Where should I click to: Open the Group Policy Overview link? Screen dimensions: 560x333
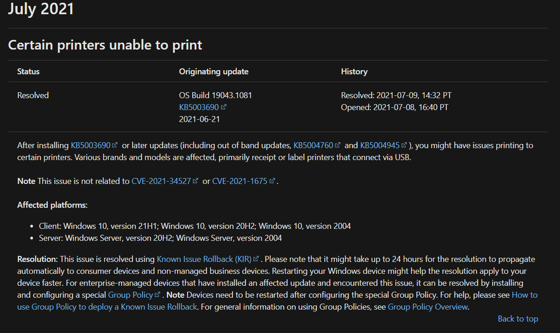pyautogui.click(x=427, y=306)
